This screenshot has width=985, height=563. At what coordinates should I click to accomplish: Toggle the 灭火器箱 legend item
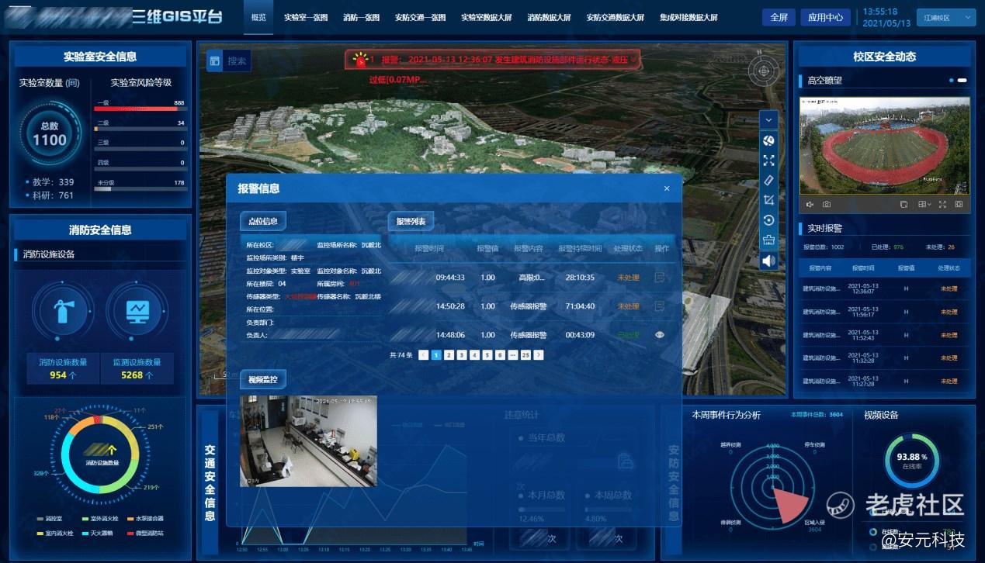[x=97, y=533]
